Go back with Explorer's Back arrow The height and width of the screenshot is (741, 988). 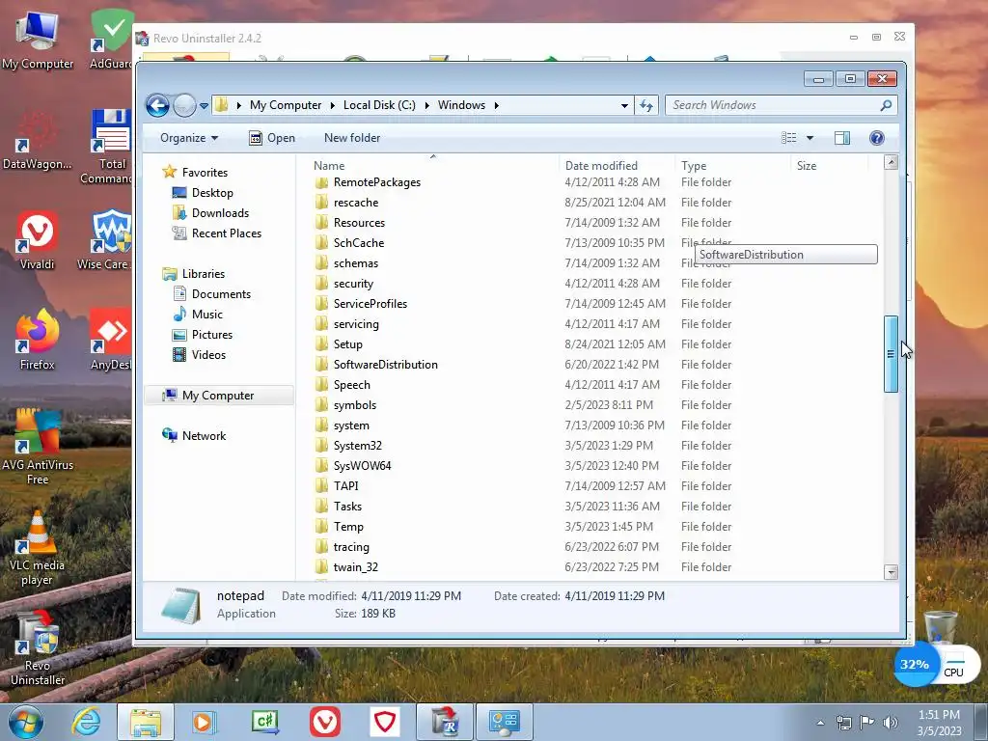[x=157, y=105]
